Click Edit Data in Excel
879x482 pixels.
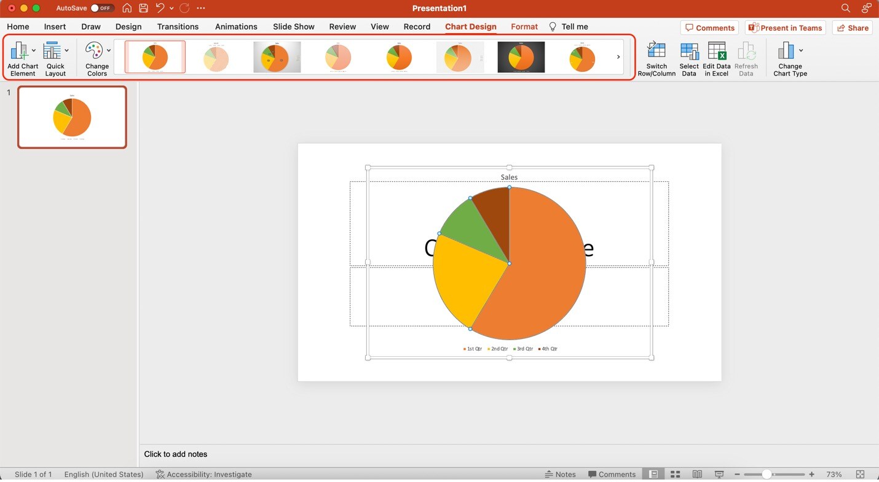click(716, 58)
